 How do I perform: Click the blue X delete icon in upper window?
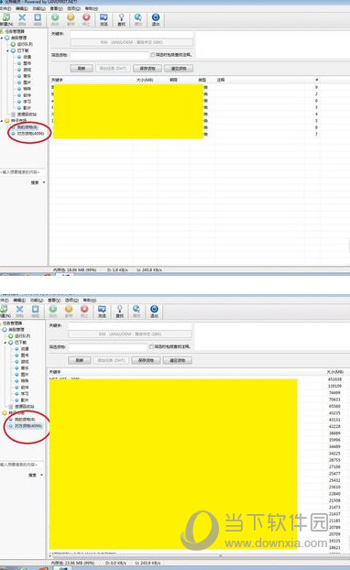tap(22, 18)
